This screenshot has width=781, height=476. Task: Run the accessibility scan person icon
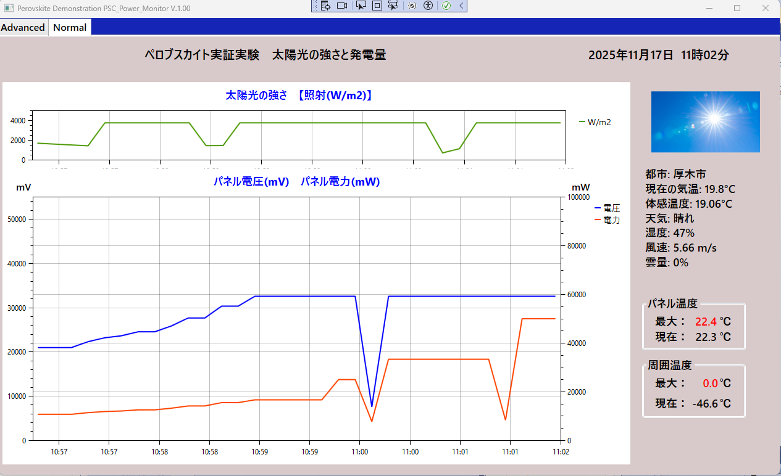click(427, 6)
